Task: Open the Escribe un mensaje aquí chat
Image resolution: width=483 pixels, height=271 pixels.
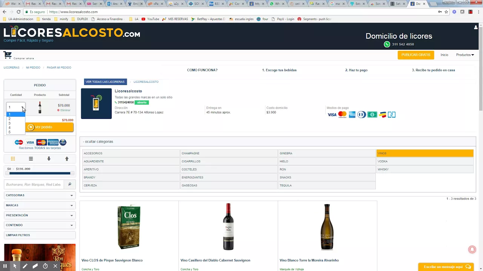Action: pos(447,267)
